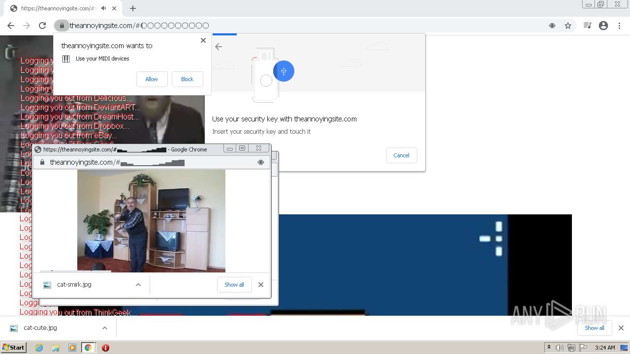630x354 pixels.
Task: Click the lock icon in popup window
Action: pyautogui.click(x=42, y=162)
